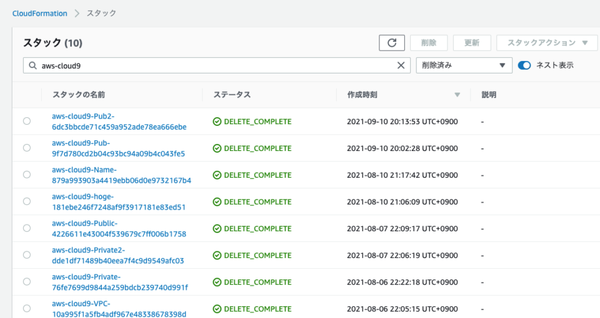This screenshot has height=318, width=600.
Task: Focus the stack search field
Action: (217, 65)
